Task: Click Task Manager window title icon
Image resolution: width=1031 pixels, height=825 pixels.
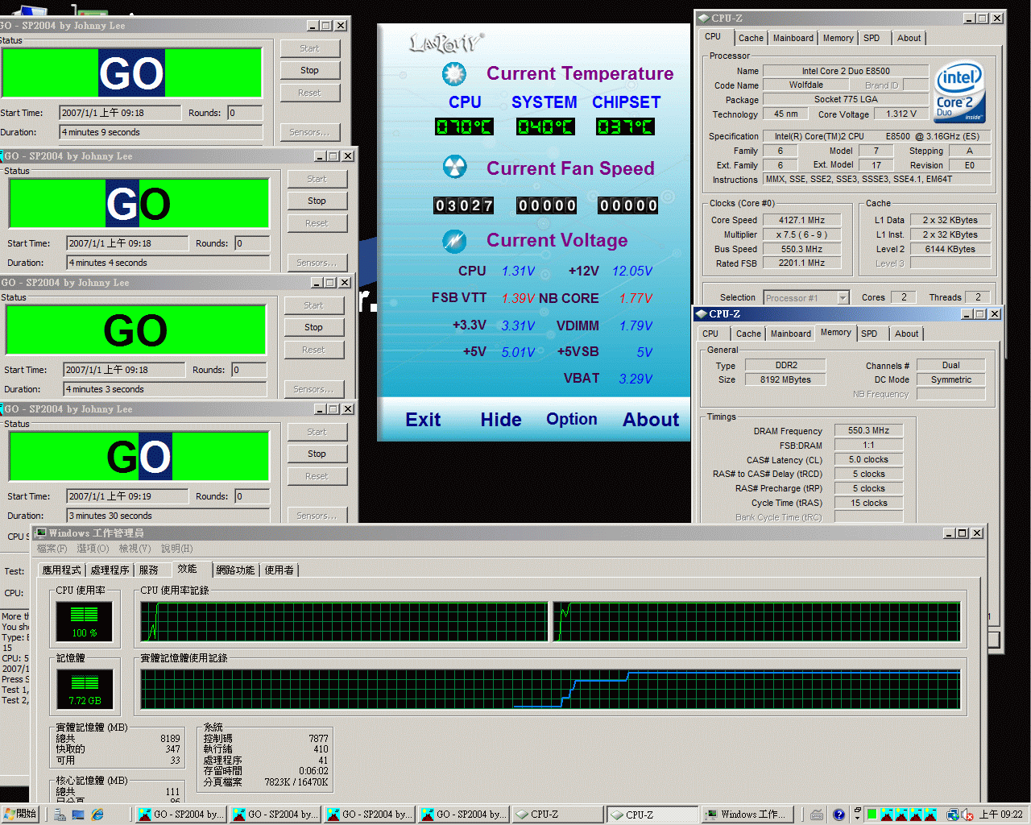Action: [41, 533]
